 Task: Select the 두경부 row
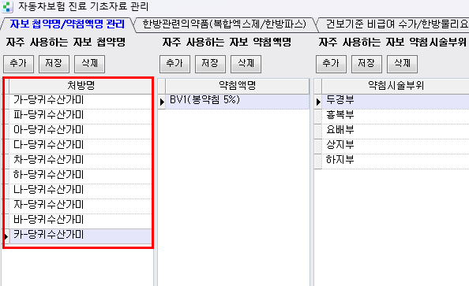396,102
